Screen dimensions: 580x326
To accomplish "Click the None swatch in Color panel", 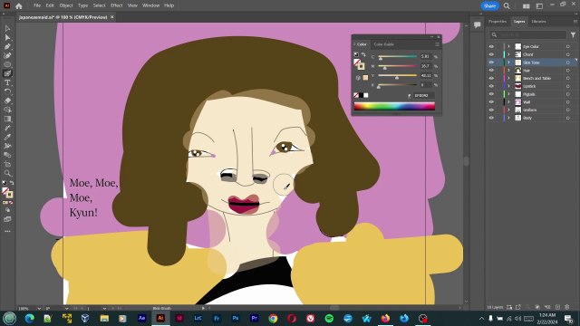I will (356, 95).
